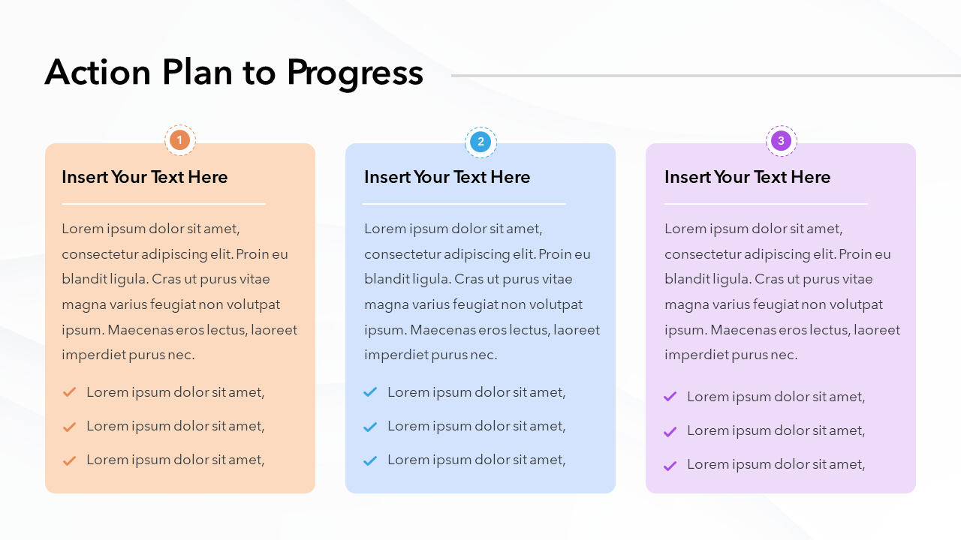Screen dimensions: 961x540
Task: Select purple card's 'Insert Your Text Here' heading
Action: (747, 177)
